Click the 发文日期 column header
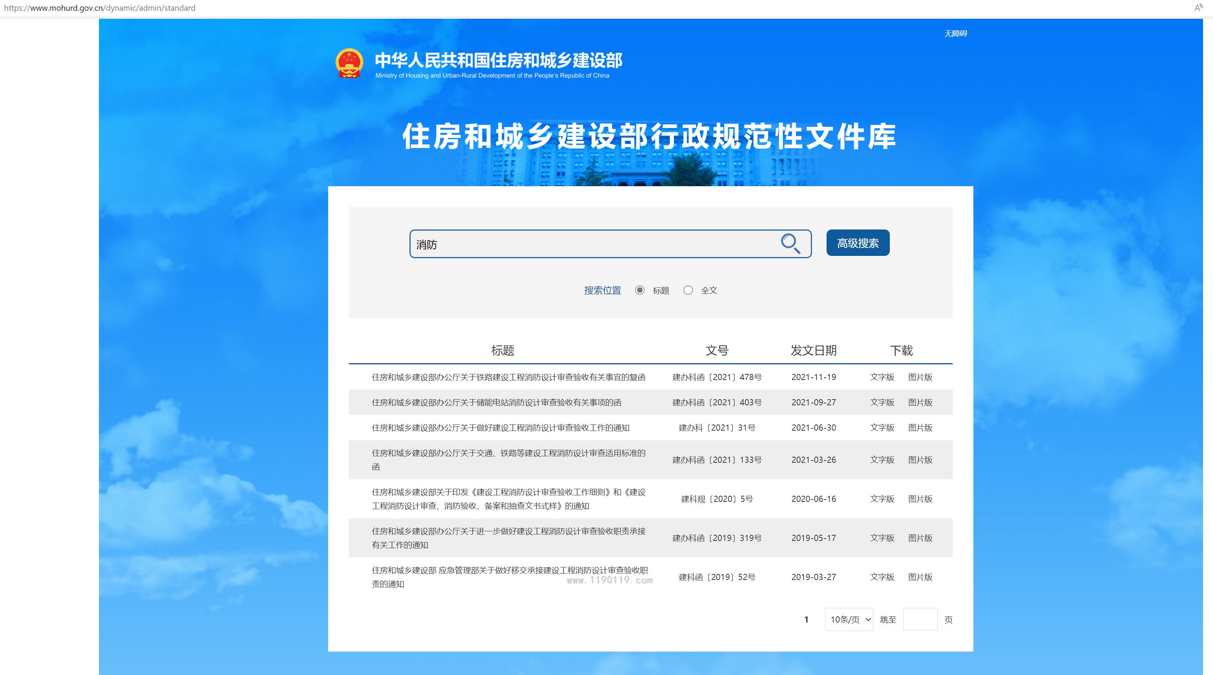Viewport: 1213px width, 675px height. (814, 351)
